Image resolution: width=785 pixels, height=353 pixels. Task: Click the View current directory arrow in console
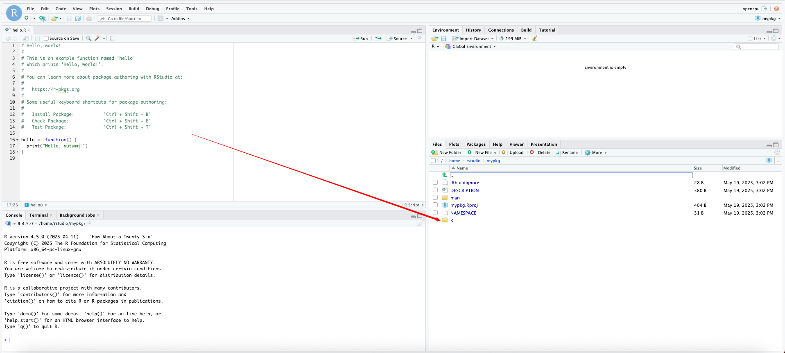(89, 223)
